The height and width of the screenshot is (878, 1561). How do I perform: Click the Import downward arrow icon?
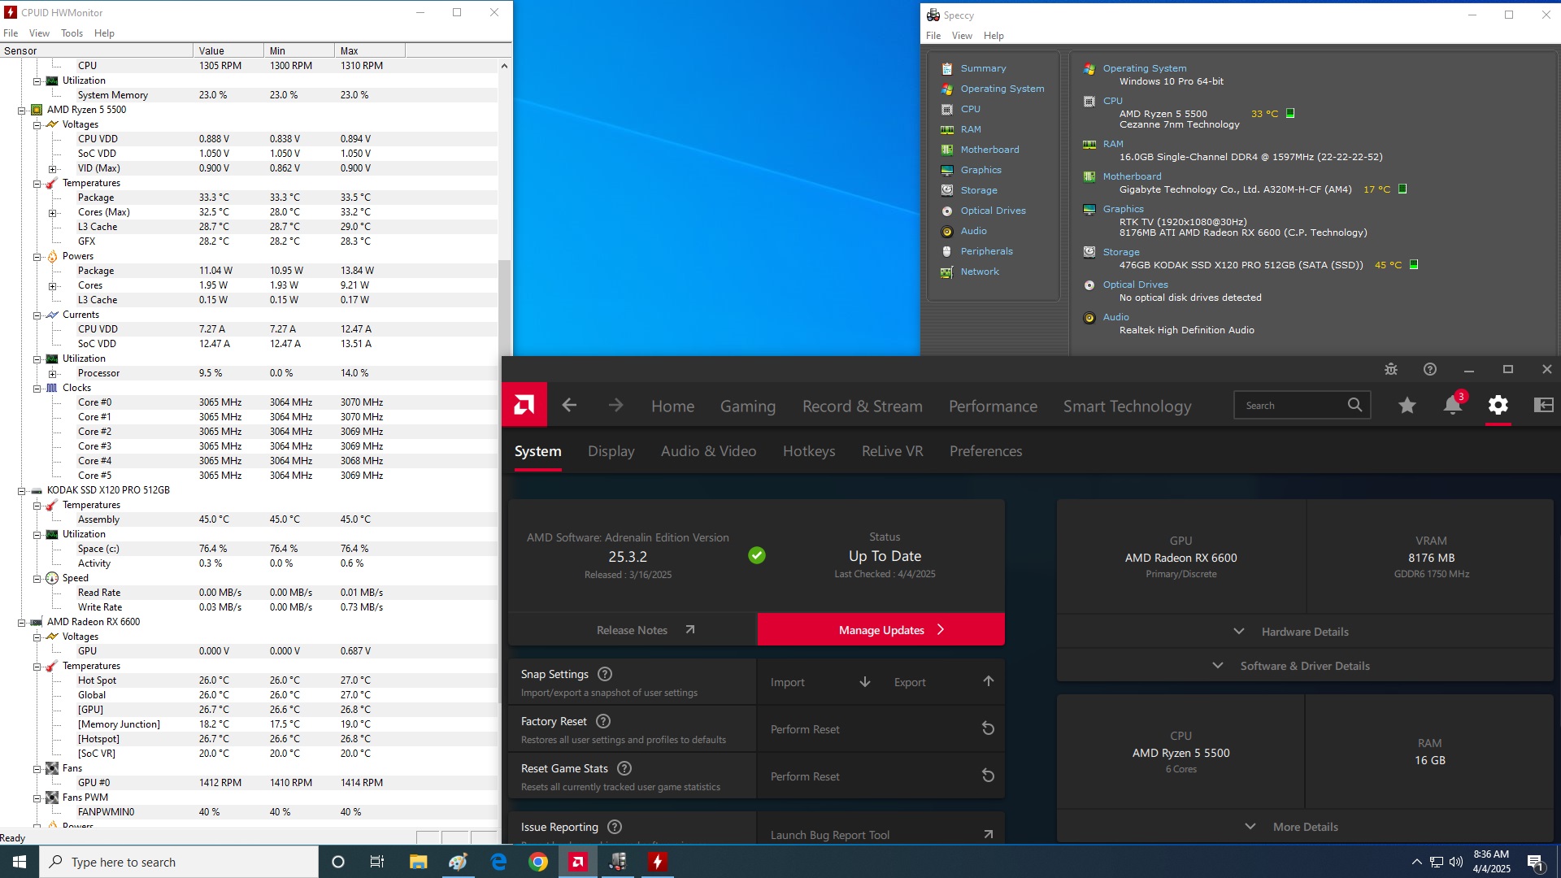point(865,681)
